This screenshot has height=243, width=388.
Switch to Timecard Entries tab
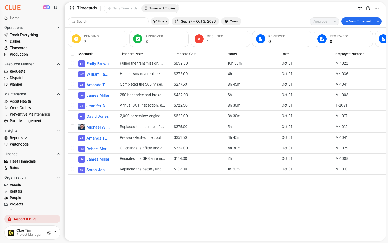pyautogui.click(x=160, y=8)
